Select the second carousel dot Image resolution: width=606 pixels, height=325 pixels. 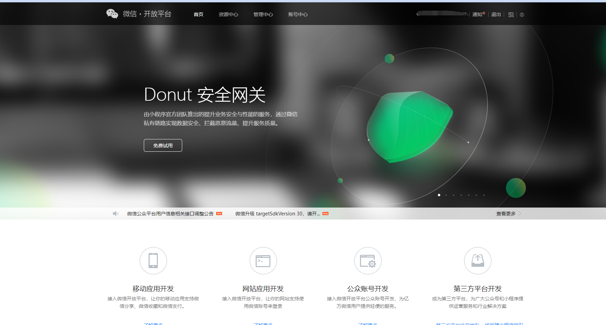(x=446, y=195)
